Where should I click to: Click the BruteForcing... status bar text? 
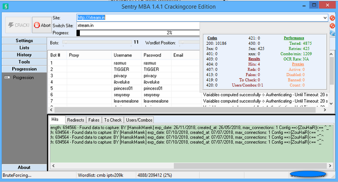point(17,175)
